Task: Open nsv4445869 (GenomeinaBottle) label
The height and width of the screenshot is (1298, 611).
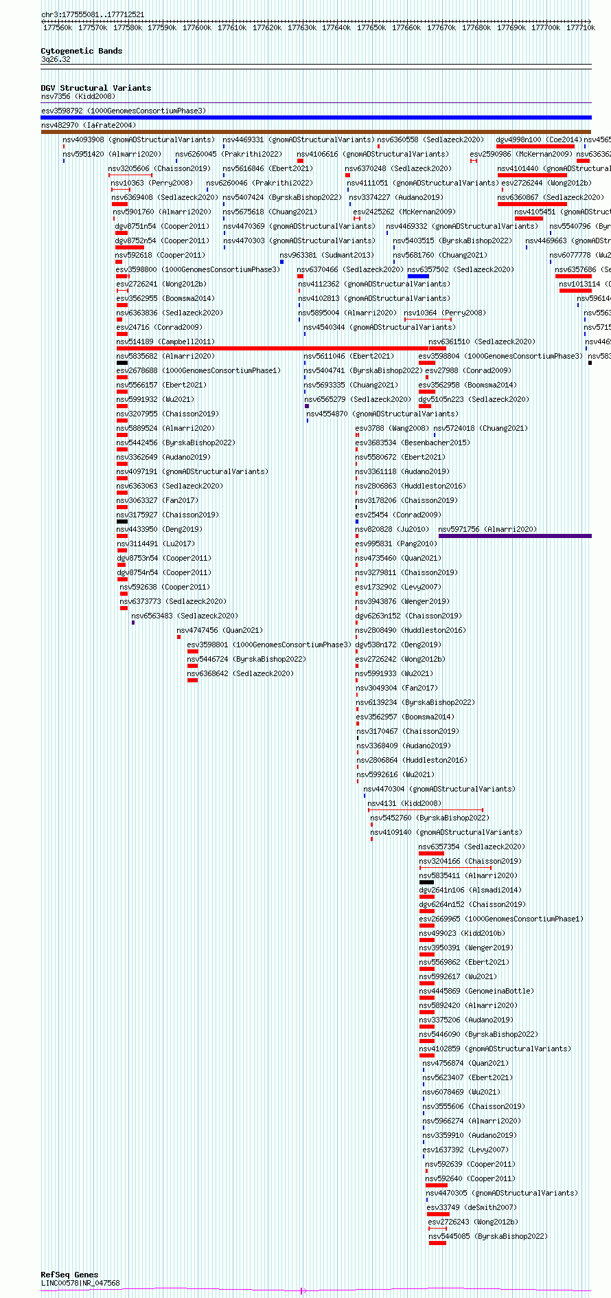Action: coord(476,991)
